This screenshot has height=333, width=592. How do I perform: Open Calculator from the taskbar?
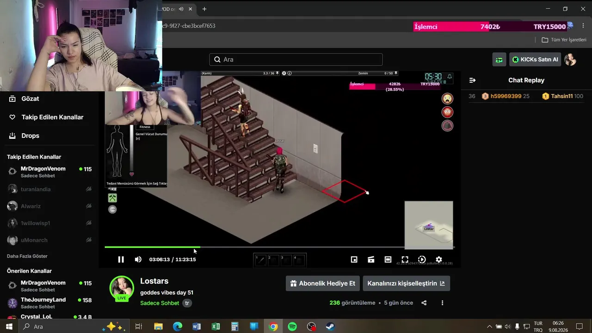(235, 327)
